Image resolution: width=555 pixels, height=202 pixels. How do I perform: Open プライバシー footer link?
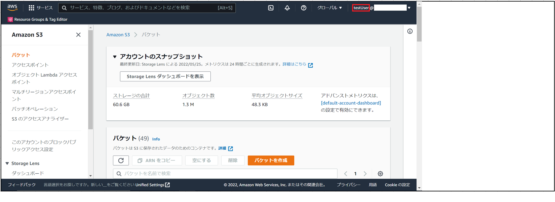click(x=348, y=185)
